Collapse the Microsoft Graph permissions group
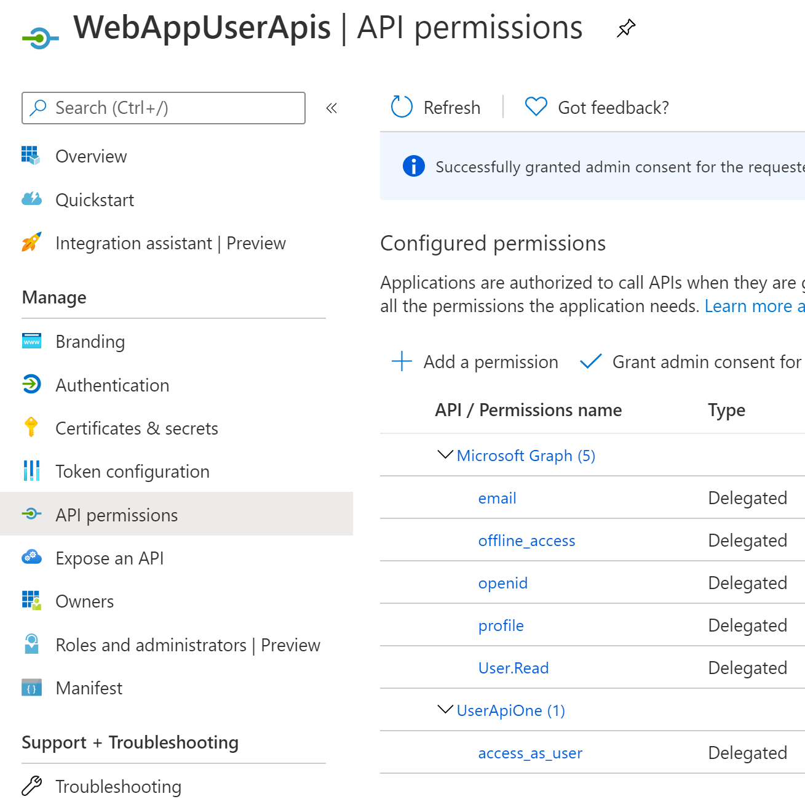 445,455
